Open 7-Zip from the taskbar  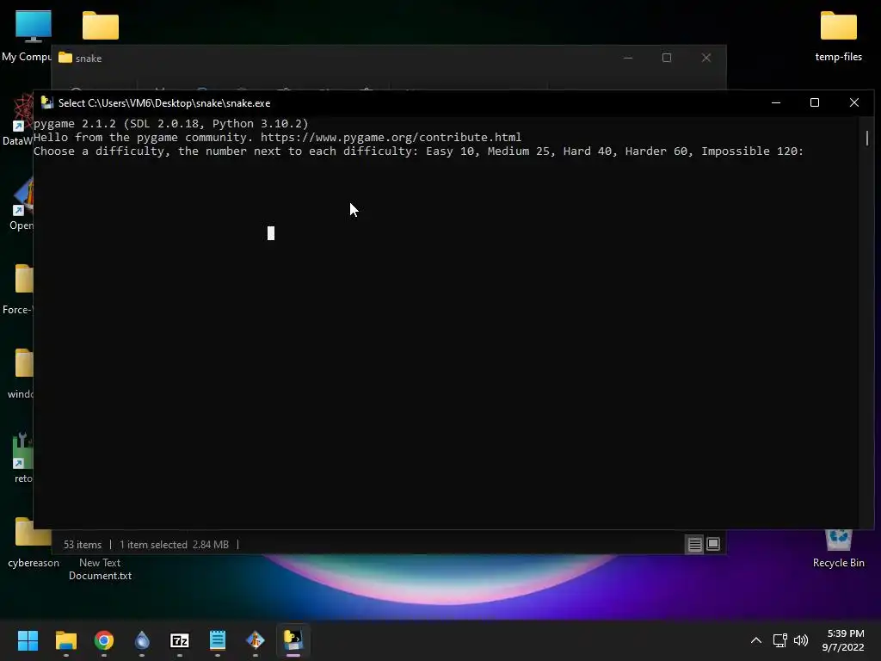point(180,640)
